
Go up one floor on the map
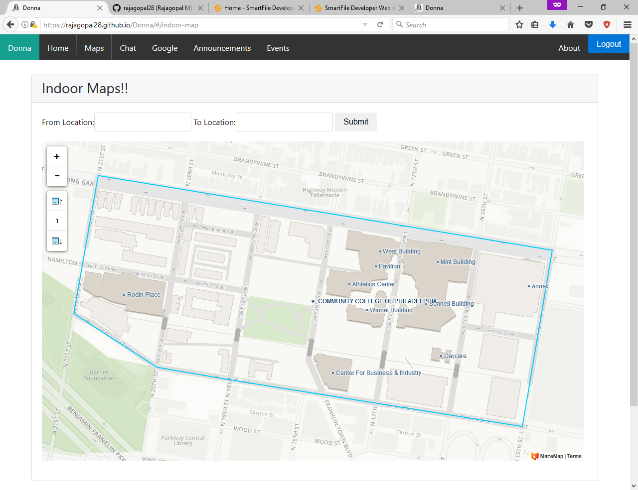tap(57, 201)
